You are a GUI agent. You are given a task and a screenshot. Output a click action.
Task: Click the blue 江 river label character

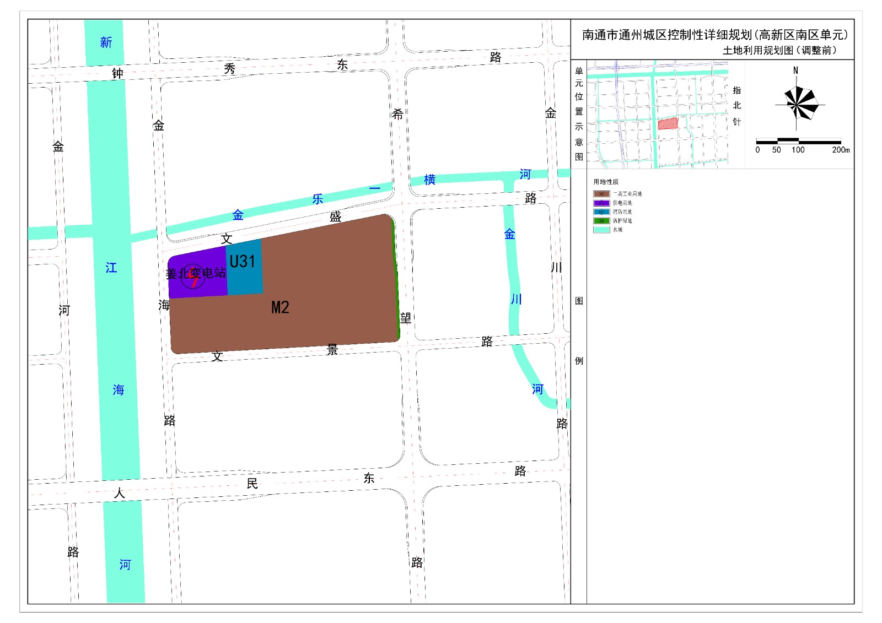point(111,268)
